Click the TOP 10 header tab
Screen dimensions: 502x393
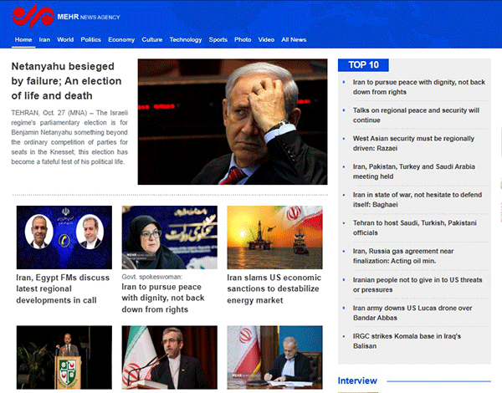[x=363, y=65]
